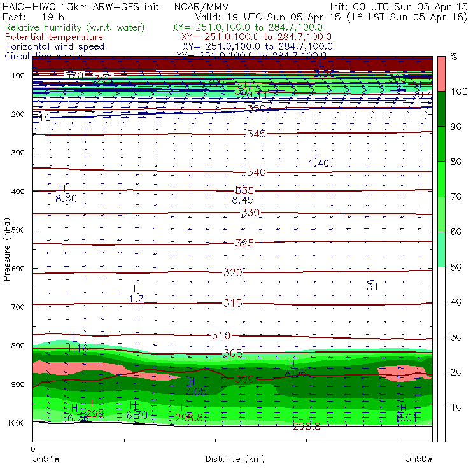Click the 500 hPa pressure tick label
The height and width of the screenshot is (471, 471).
(x=18, y=230)
